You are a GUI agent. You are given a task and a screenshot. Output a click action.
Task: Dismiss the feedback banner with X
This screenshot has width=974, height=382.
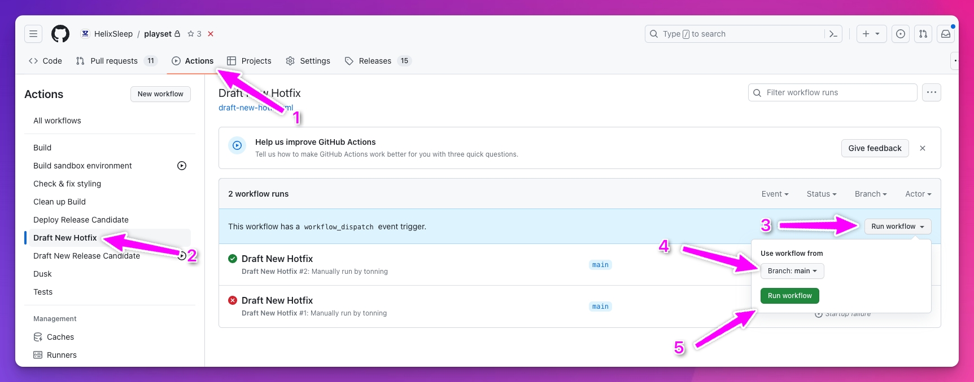pyautogui.click(x=923, y=148)
